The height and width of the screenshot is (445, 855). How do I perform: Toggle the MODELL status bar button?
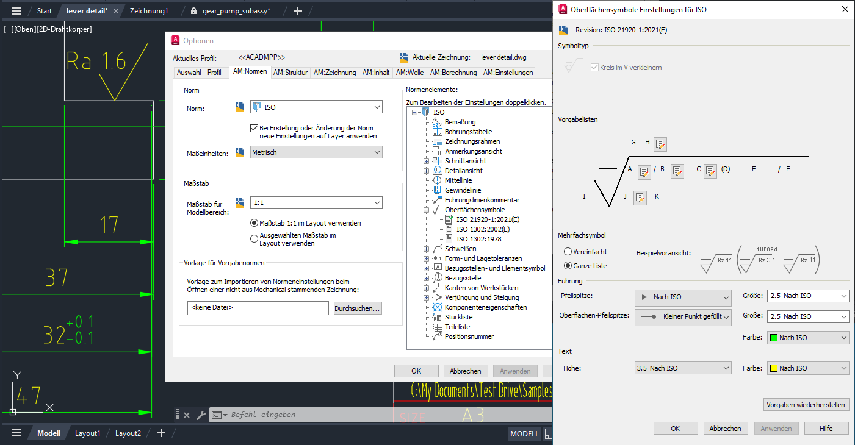tap(525, 434)
